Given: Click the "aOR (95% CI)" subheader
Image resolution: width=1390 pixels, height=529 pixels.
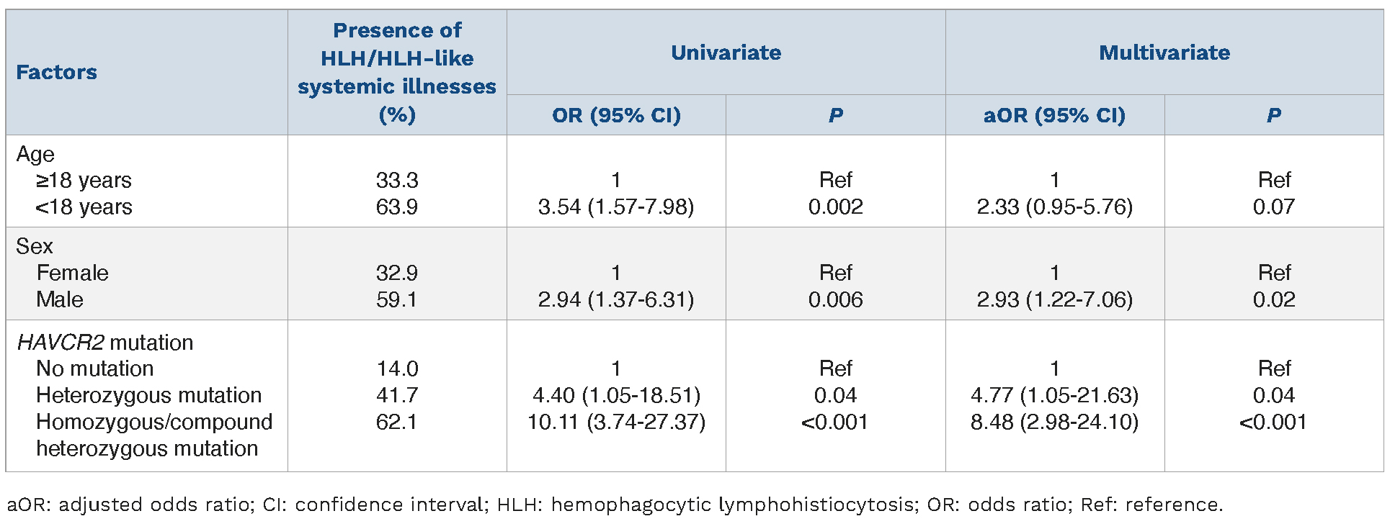Looking at the screenshot, I should tap(1054, 115).
